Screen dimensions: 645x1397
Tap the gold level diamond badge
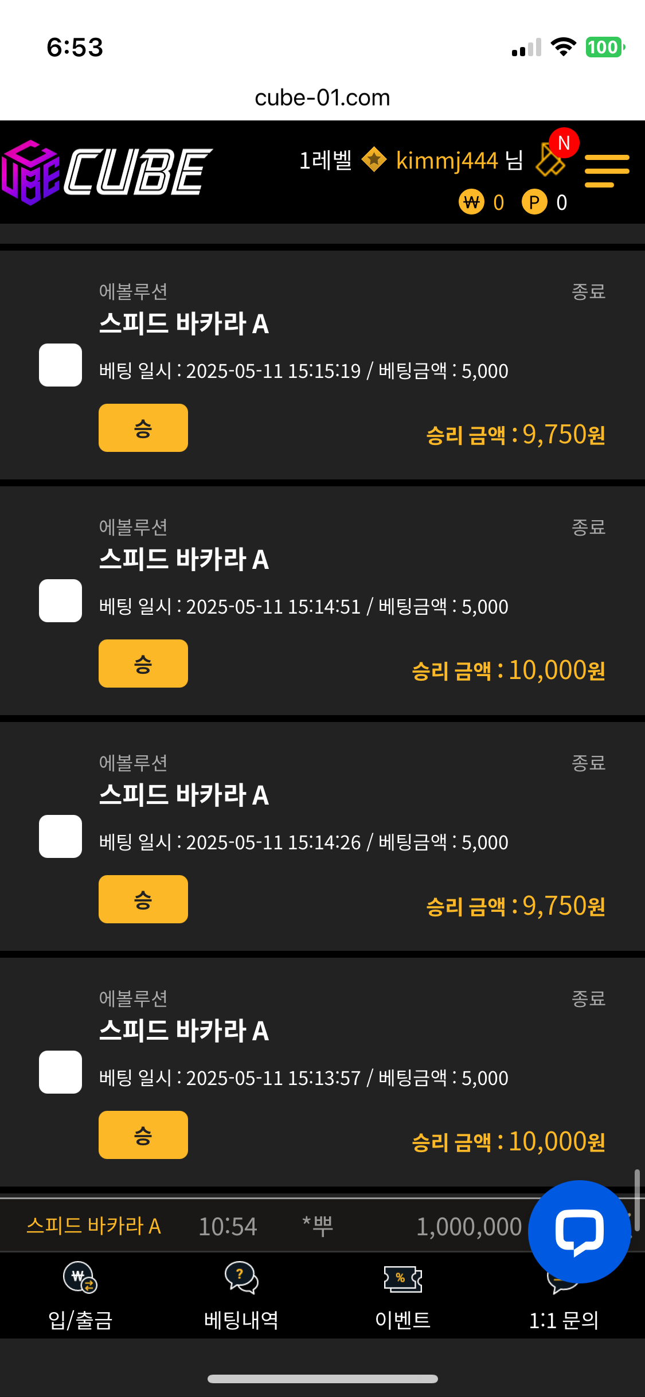(374, 160)
